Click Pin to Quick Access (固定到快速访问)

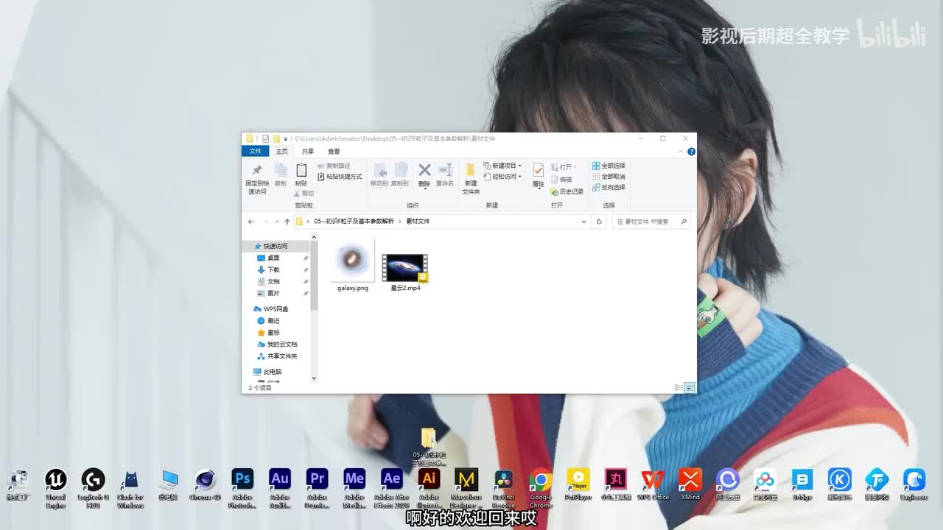click(x=257, y=179)
